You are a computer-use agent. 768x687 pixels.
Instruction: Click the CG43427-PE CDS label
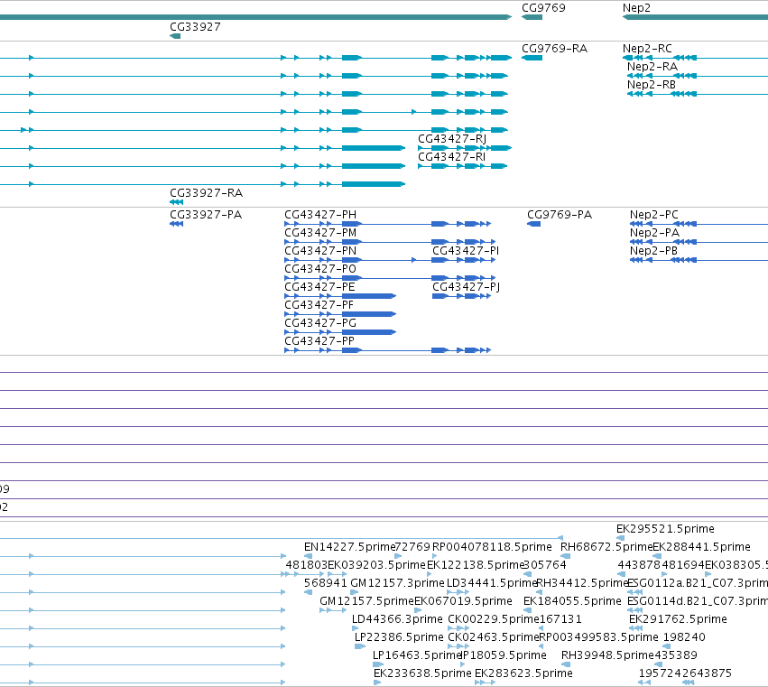(319, 287)
